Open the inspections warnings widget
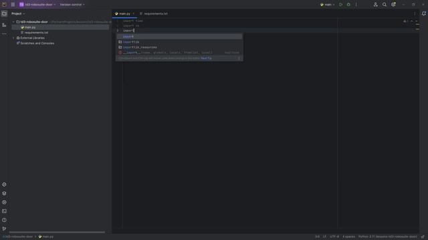The height and width of the screenshot is (240, 428). 406,21
